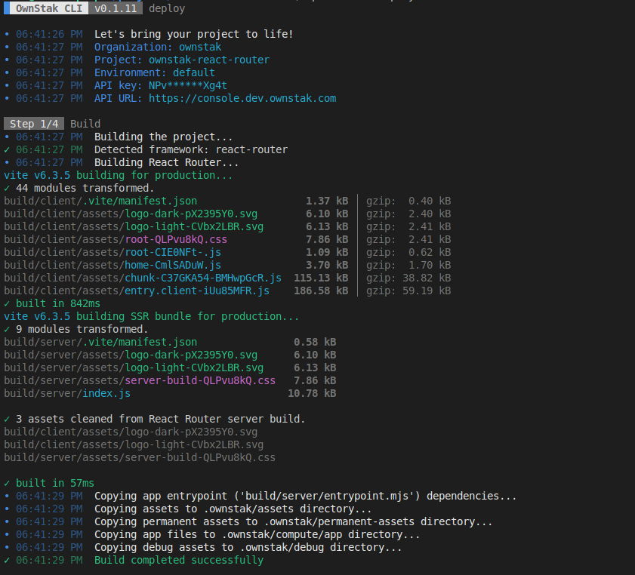
Task: Click the 'API key: NPv******Xg4t' text
Action: tap(161, 86)
